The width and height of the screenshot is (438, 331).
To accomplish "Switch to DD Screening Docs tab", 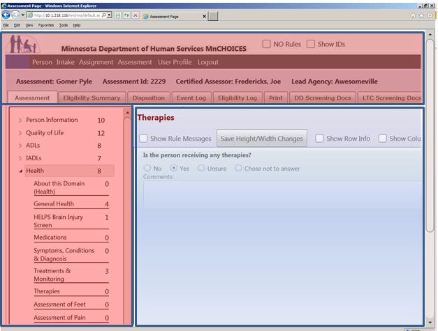I will coord(323,98).
